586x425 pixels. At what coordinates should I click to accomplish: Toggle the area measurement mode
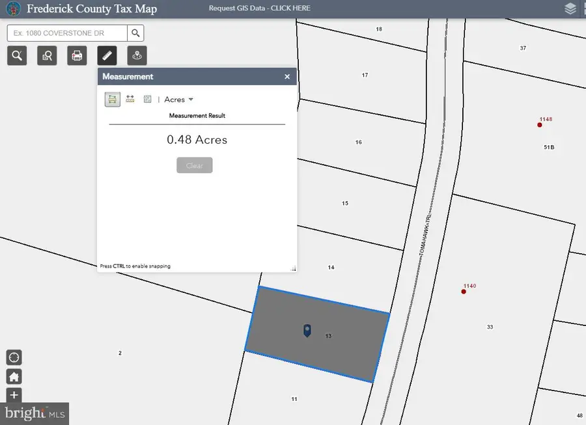click(x=111, y=99)
